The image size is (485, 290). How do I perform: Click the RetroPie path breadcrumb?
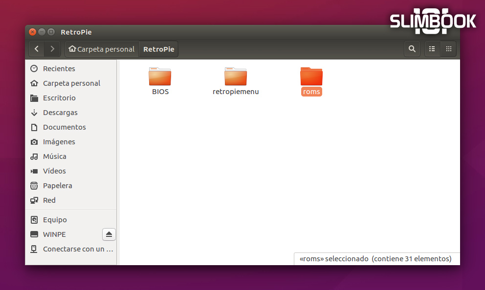point(158,49)
